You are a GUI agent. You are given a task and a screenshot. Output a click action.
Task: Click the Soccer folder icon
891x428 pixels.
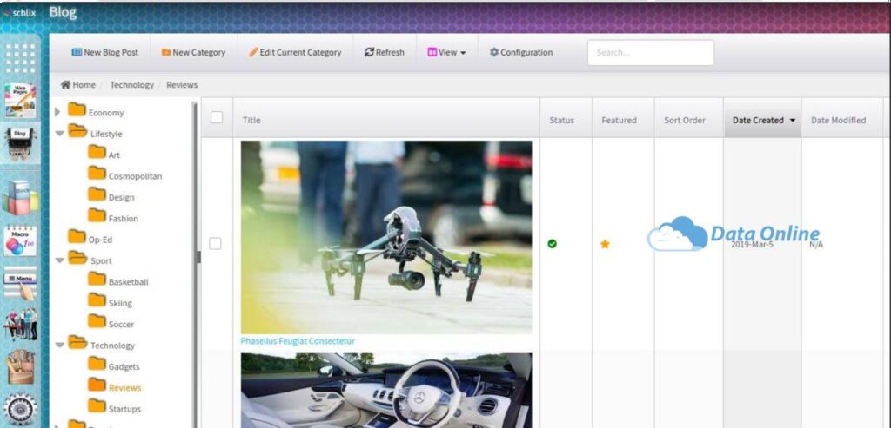[97, 321]
